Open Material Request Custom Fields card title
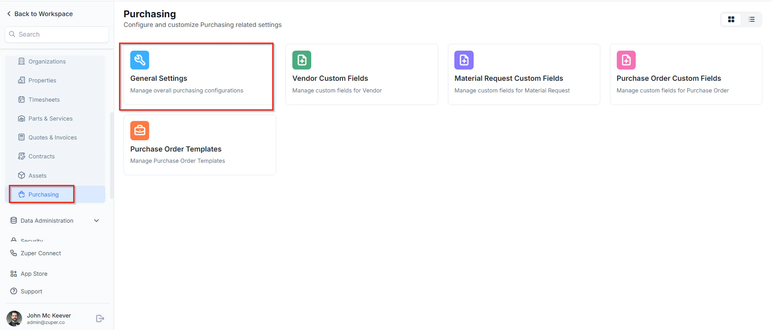This screenshot has height=330, width=772. tap(509, 78)
